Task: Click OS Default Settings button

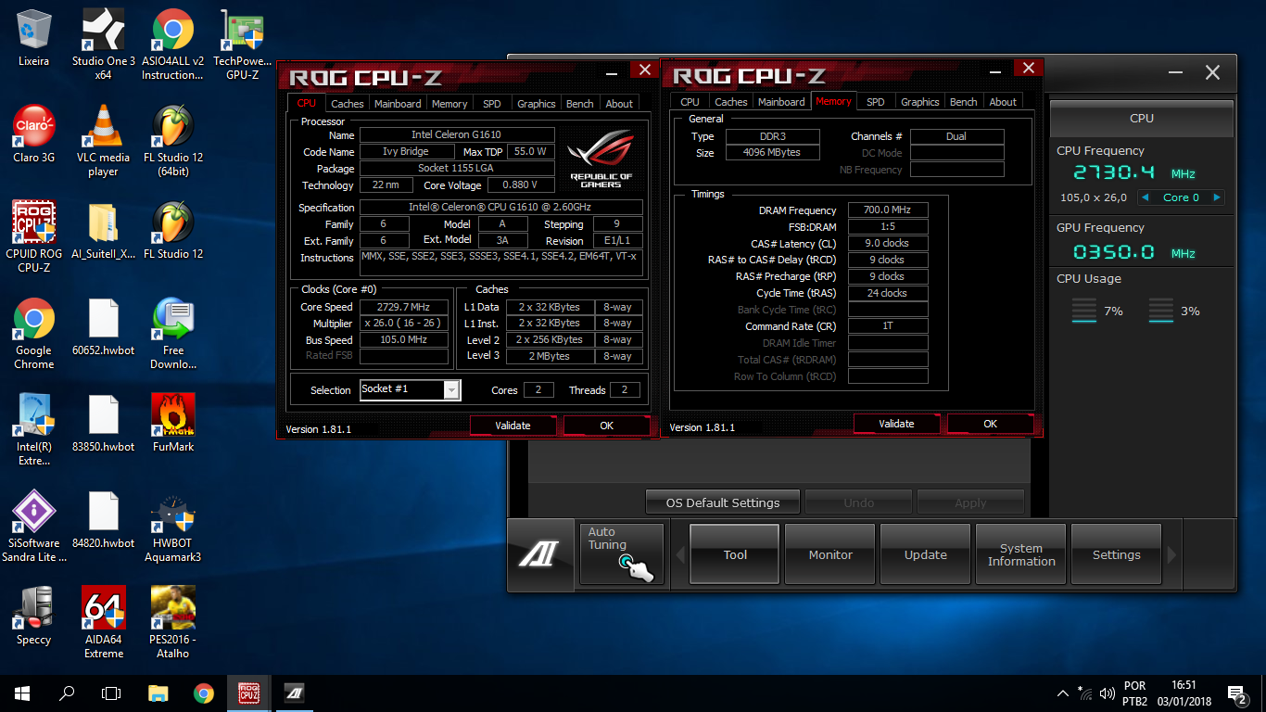Action: [x=723, y=502]
